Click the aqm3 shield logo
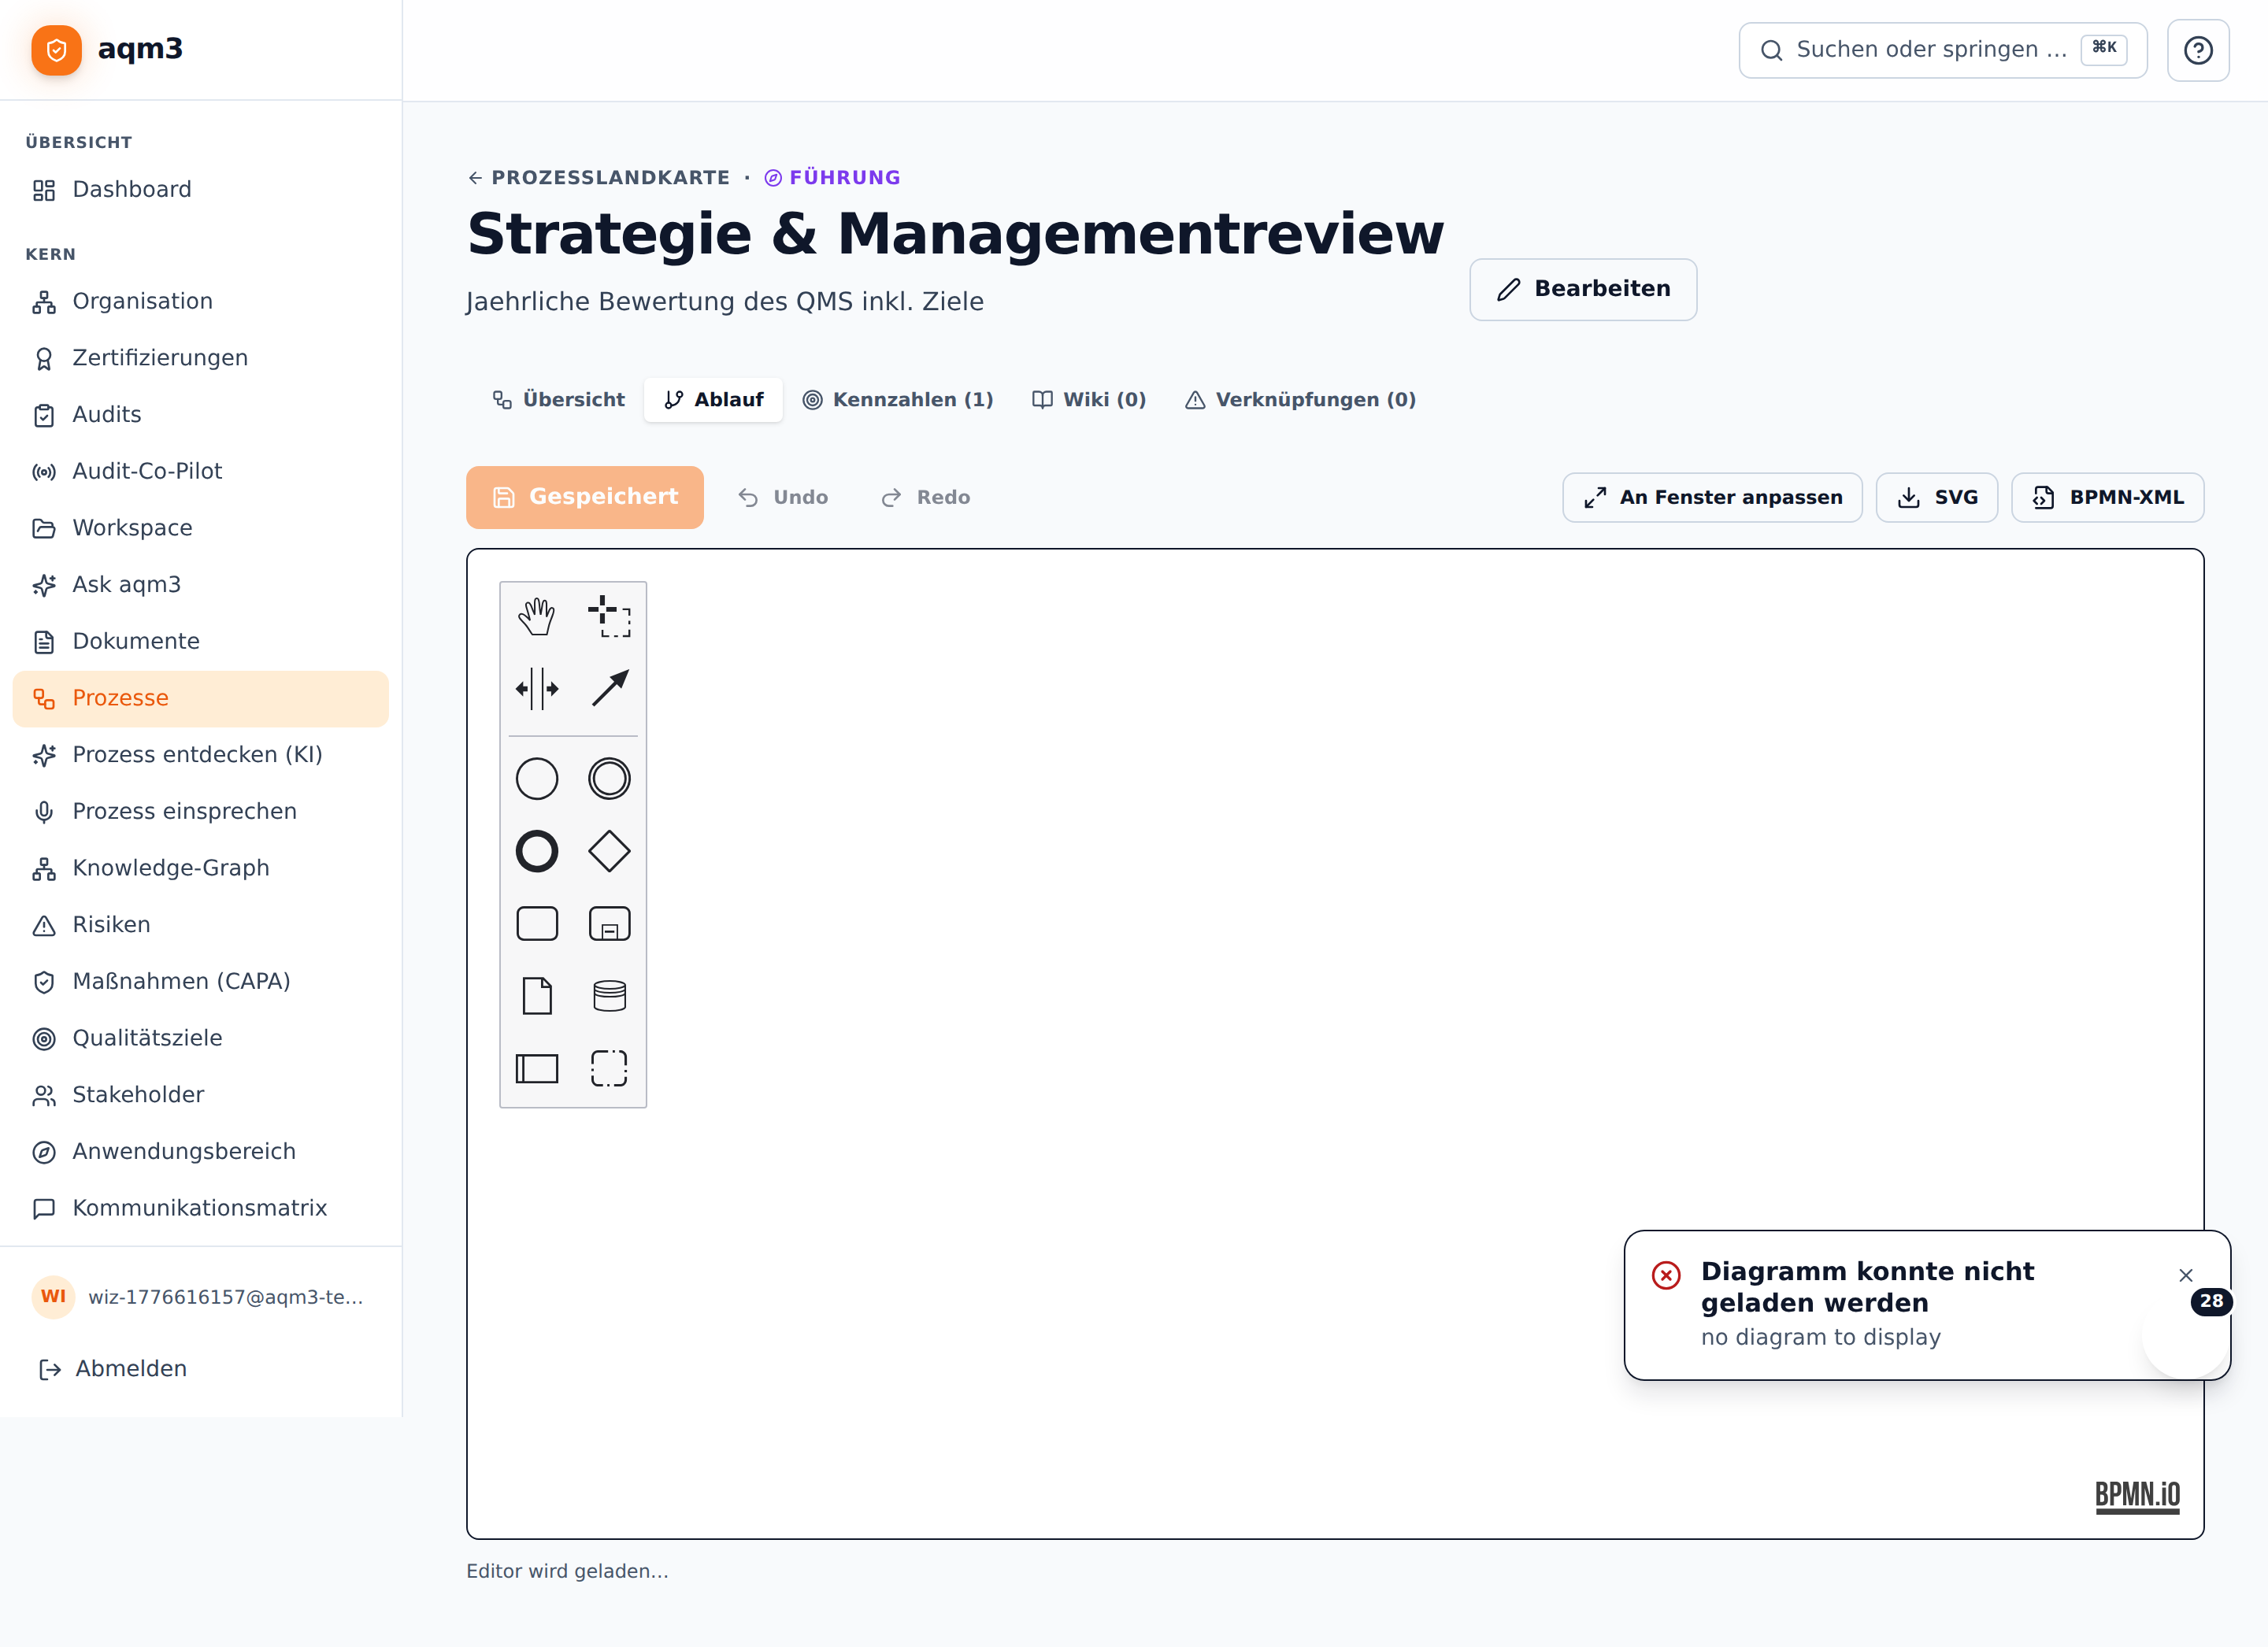2268x1647 pixels. coord(57,50)
